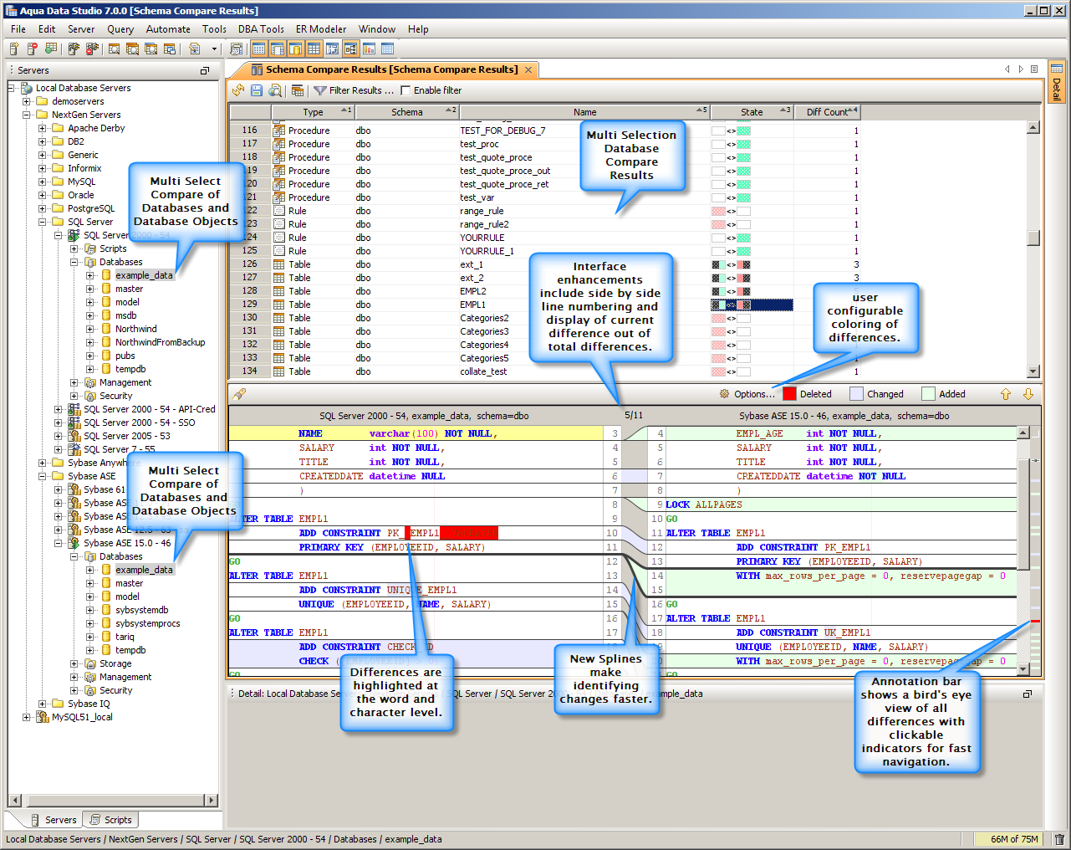Open the tab list icon beside scroll arrows
This screenshot has height=850, width=1071.
click(x=1034, y=69)
